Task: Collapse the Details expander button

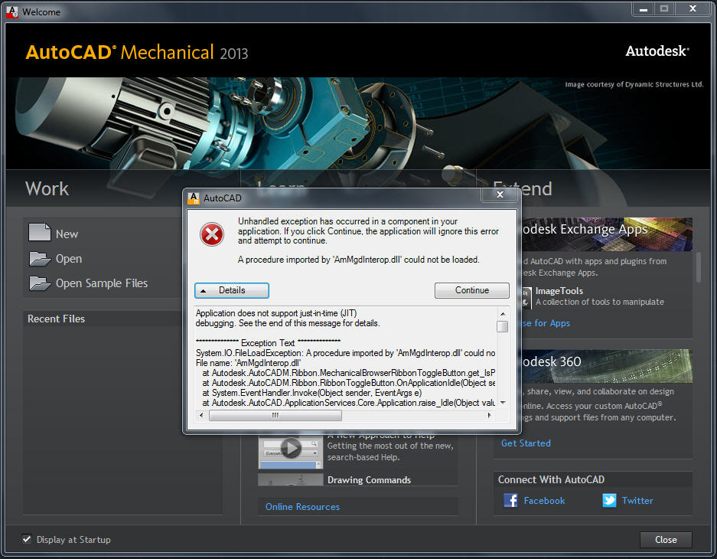Action: [231, 290]
